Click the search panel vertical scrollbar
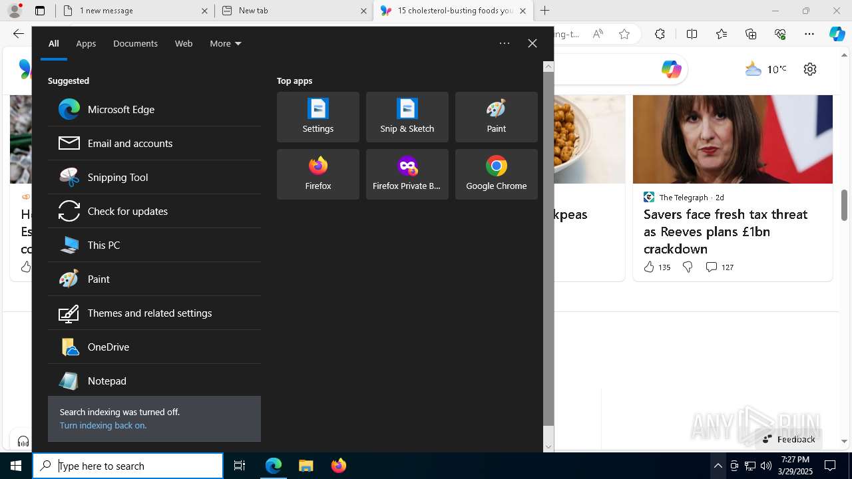Image resolution: width=852 pixels, height=479 pixels. pos(548,248)
